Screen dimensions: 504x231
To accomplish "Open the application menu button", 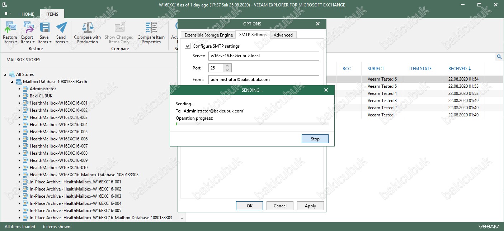I will pos(8,14).
